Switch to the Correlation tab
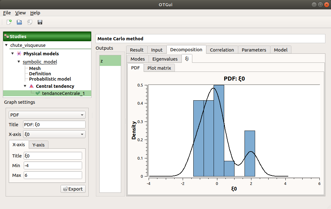 222,50
